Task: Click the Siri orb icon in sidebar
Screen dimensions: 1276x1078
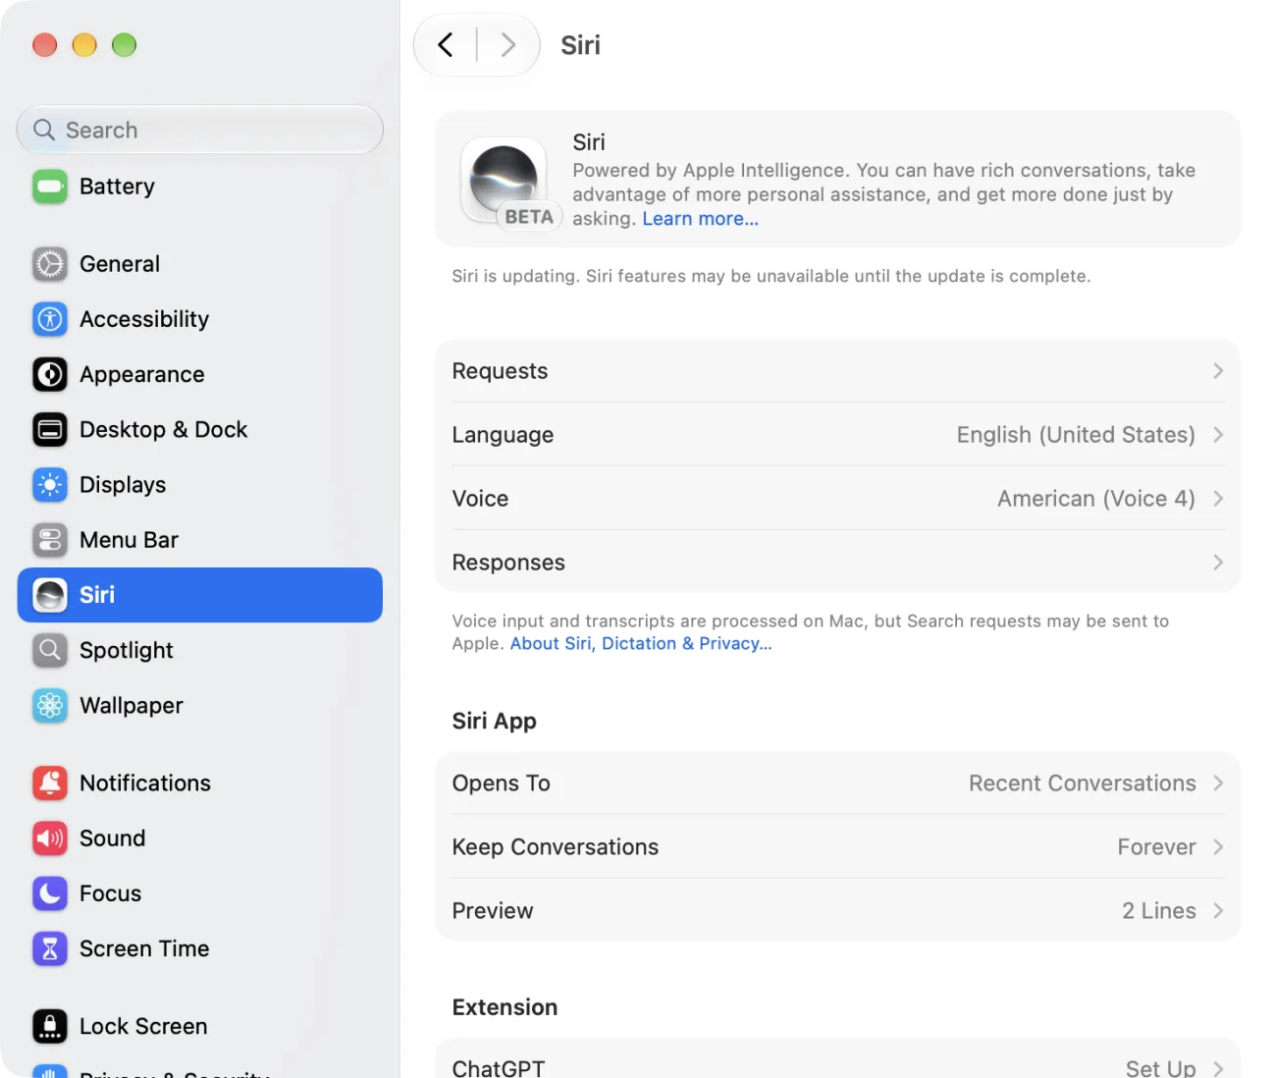Action: coord(50,595)
